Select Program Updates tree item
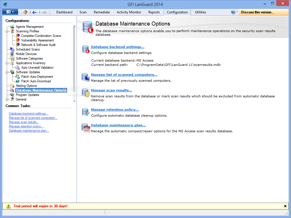The image size is (291, 218). 28,95
